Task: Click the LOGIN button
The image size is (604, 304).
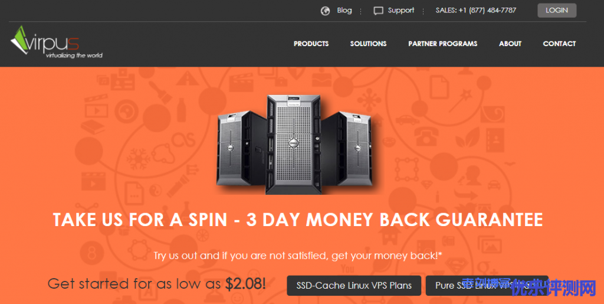Action: pos(557,11)
